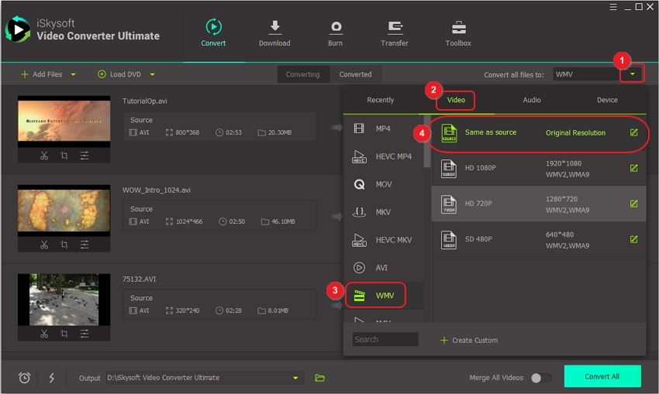Open the Download section icon
The width and height of the screenshot is (659, 394).
point(274,28)
